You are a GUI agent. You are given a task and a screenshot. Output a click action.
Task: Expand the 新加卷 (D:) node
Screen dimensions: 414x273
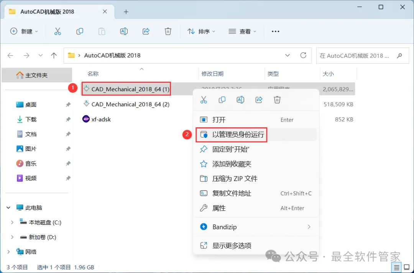(x=12, y=237)
